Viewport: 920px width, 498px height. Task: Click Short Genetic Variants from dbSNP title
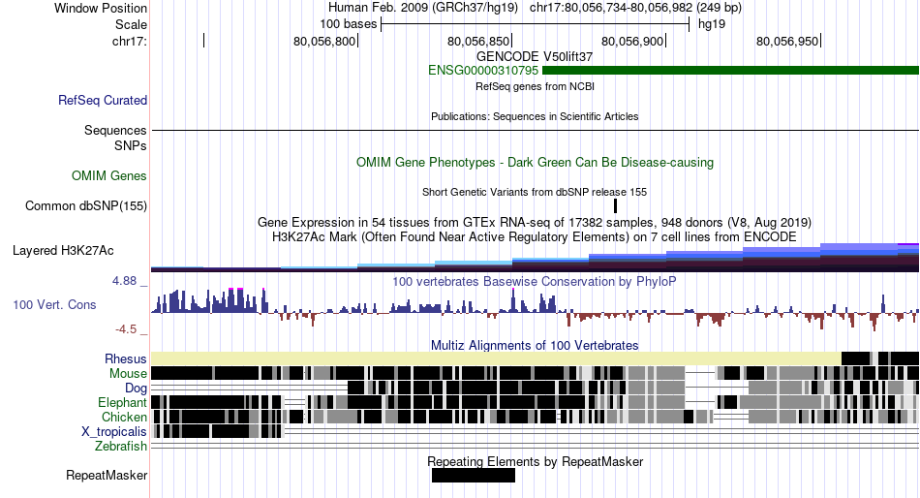pyautogui.click(x=535, y=192)
